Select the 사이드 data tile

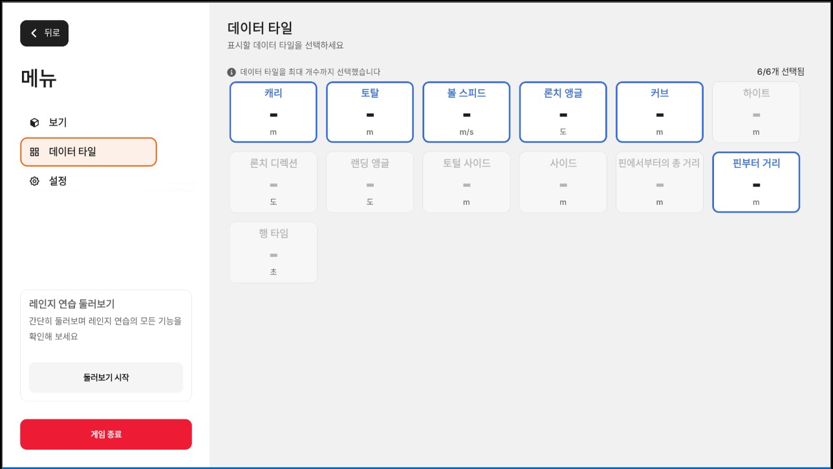click(563, 182)
